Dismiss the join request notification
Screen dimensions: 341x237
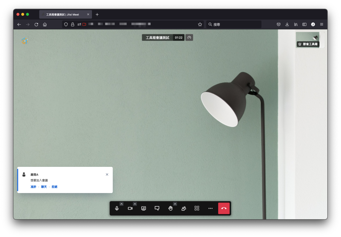pyautogui.click(x=107, y=175)
